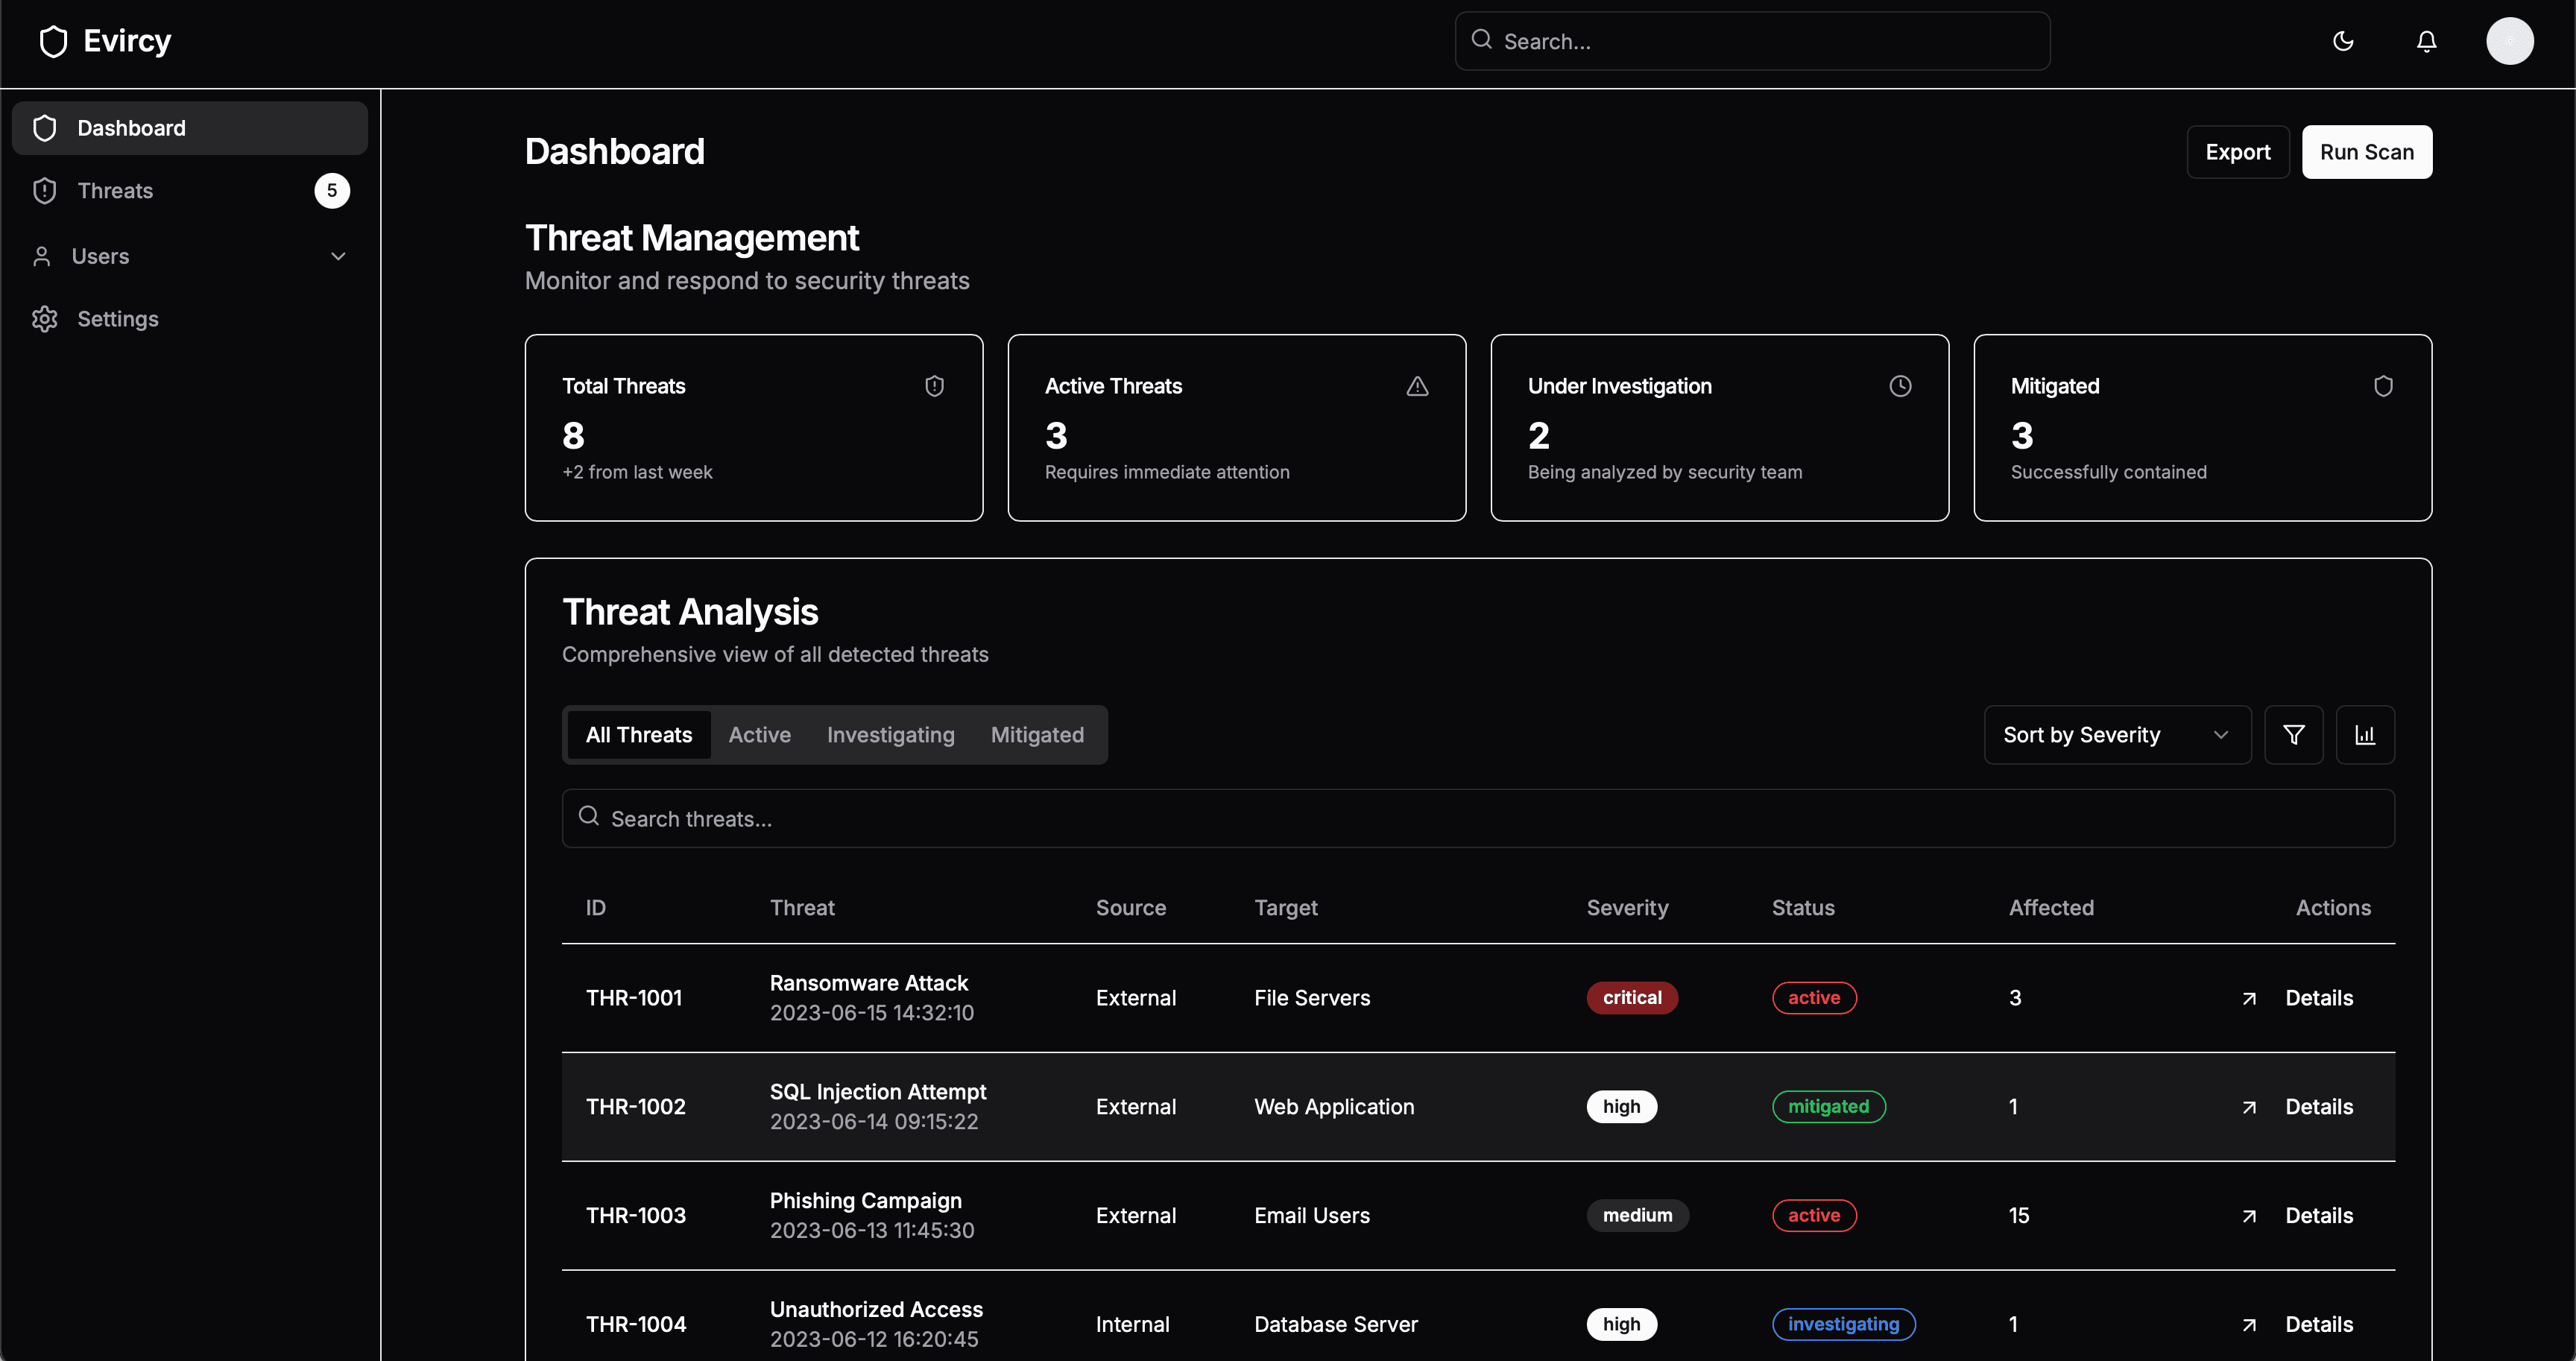
Task: Open Dashboard from the sidebar
Action: click(130, 127)
